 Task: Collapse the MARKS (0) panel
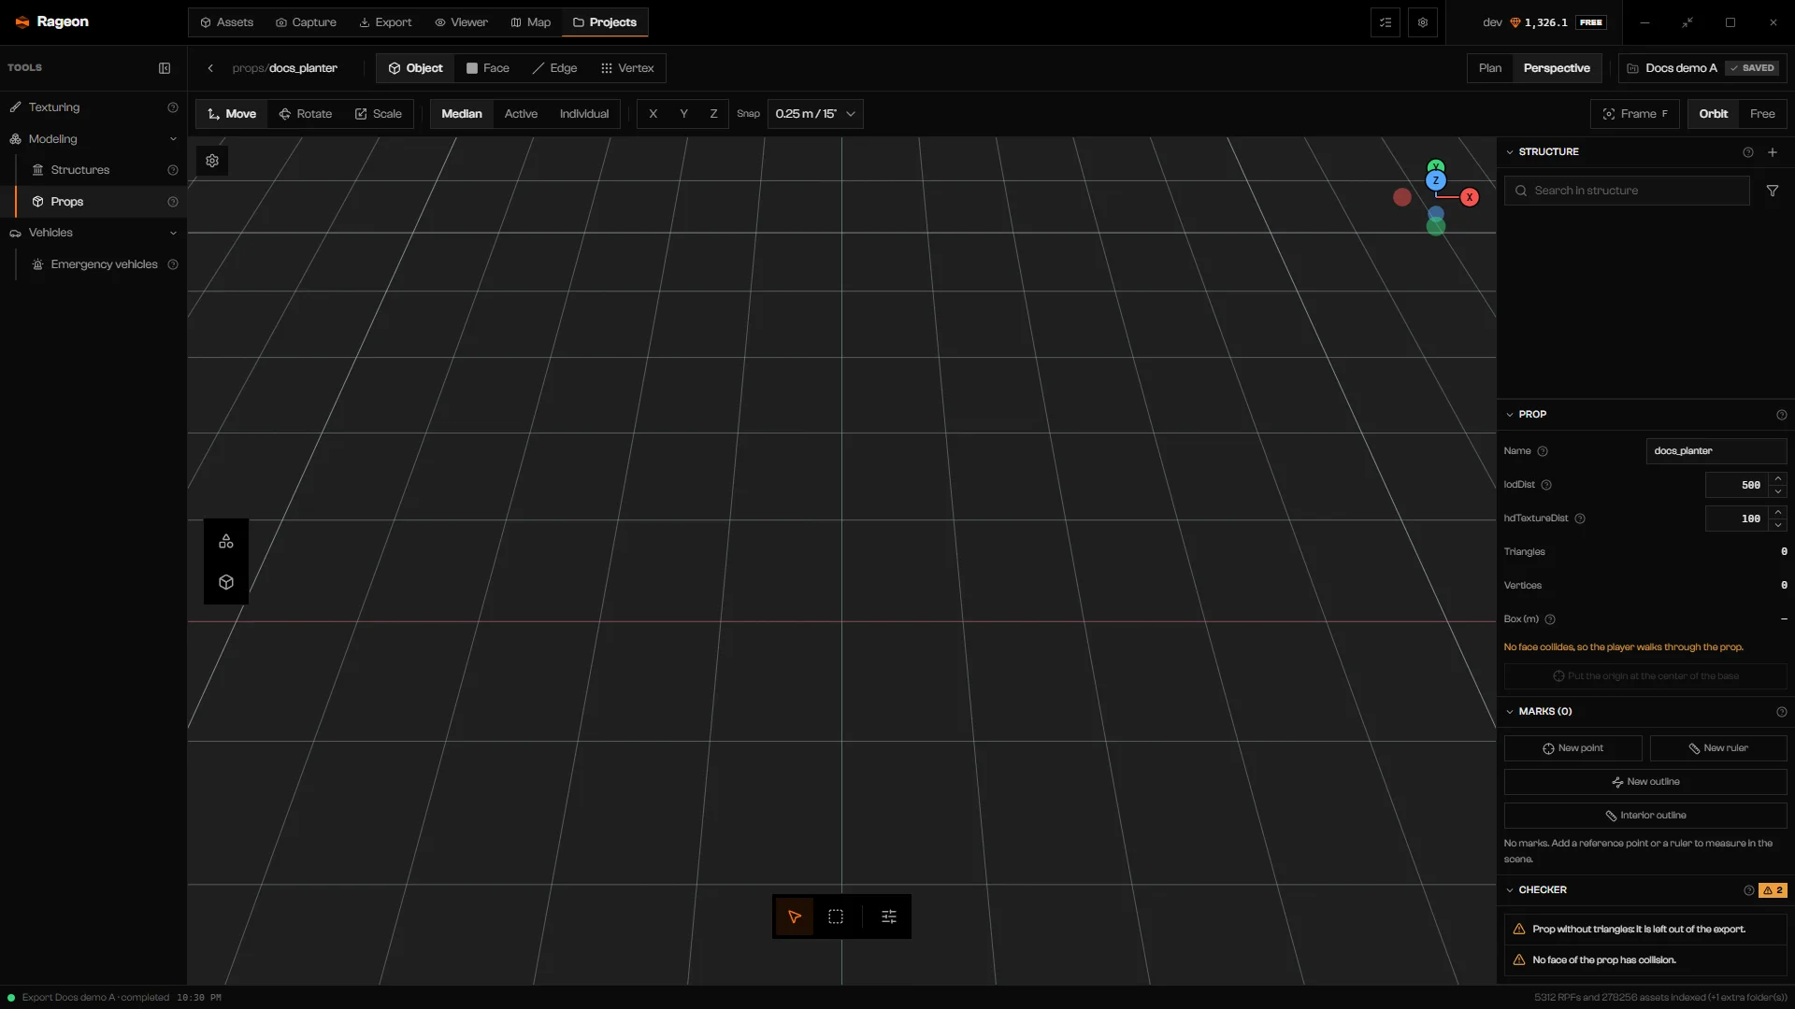click(1510, 712)
